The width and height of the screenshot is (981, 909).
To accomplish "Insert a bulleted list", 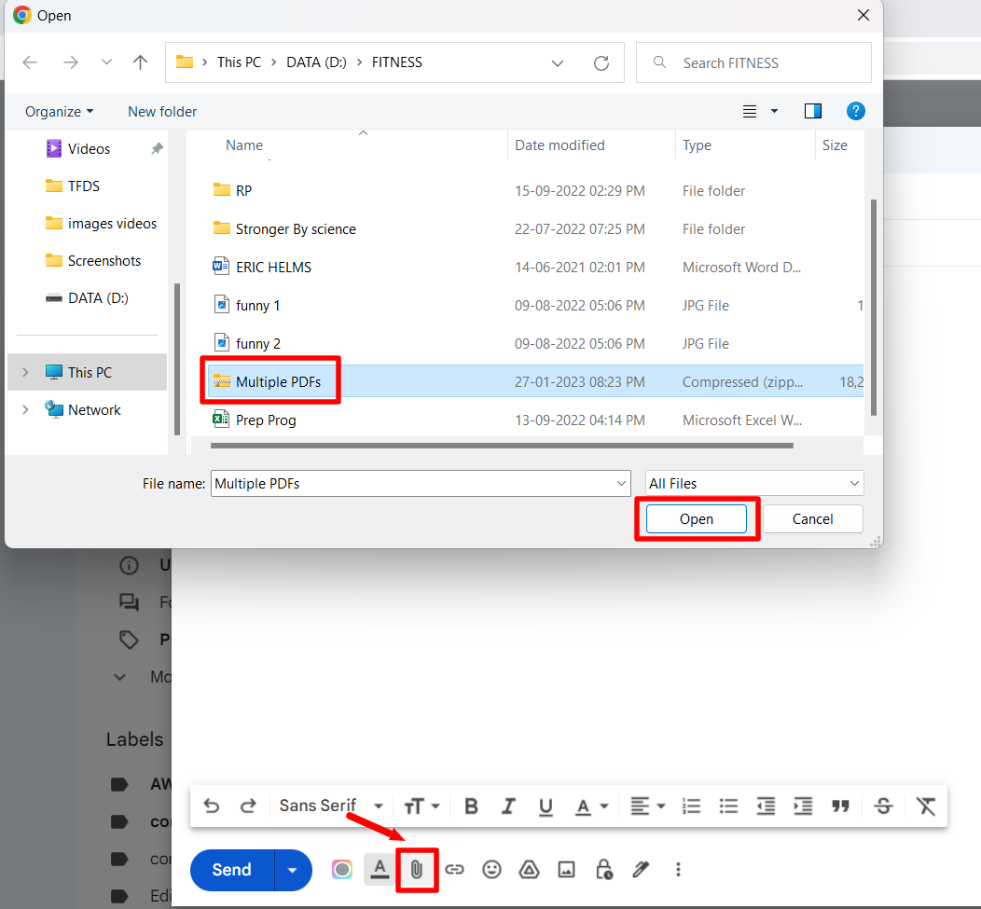I will click(x=729, y=806).
